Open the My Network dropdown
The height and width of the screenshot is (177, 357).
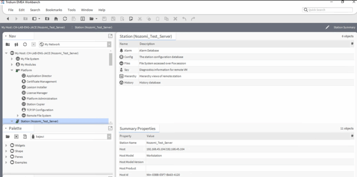[x=109, y=44]
